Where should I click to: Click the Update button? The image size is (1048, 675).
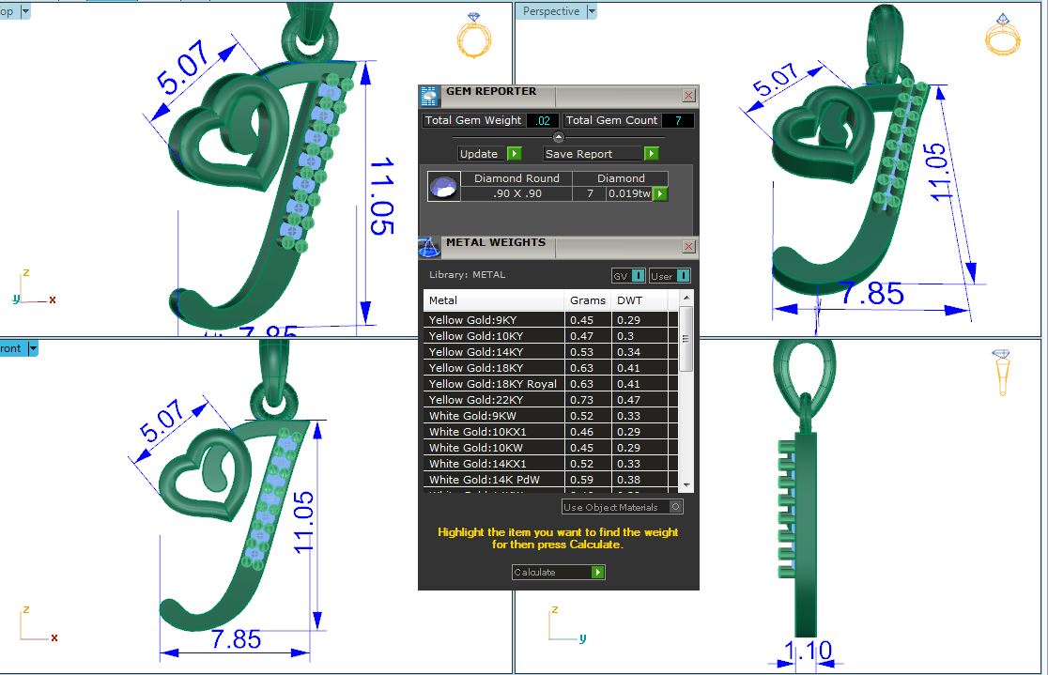point(489,154)
